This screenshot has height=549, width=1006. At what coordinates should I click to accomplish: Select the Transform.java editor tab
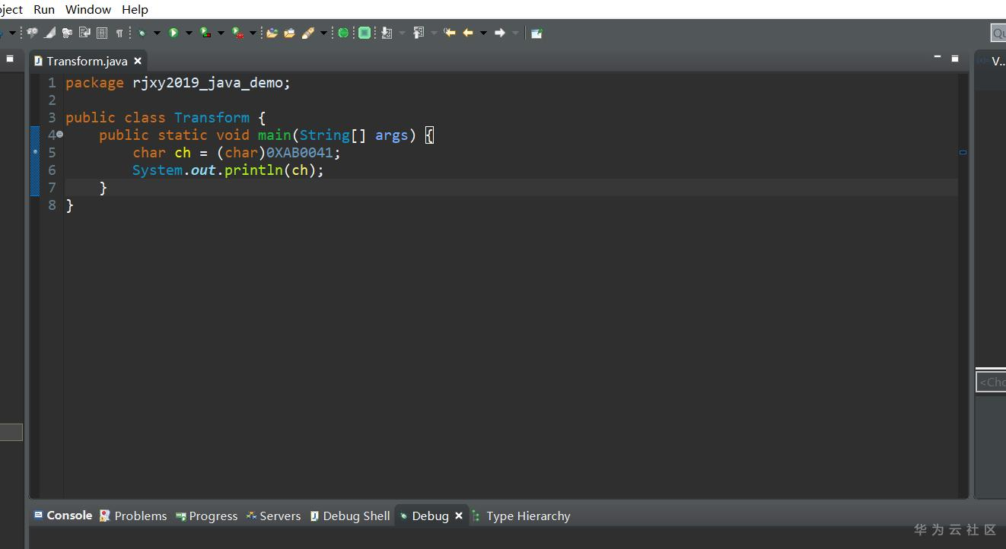[87, 61]
